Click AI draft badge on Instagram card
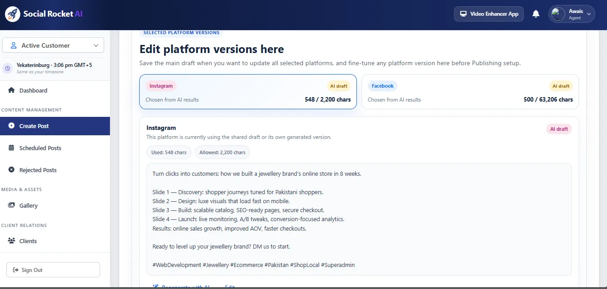Viewport: 607px width, 289px height. pyautogui.click(x=339, y=86)
